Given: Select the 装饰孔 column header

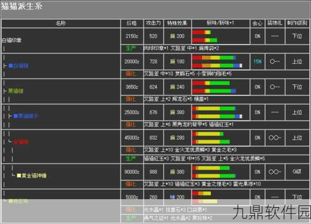Looking at the screenshot, I should point(275,23).
